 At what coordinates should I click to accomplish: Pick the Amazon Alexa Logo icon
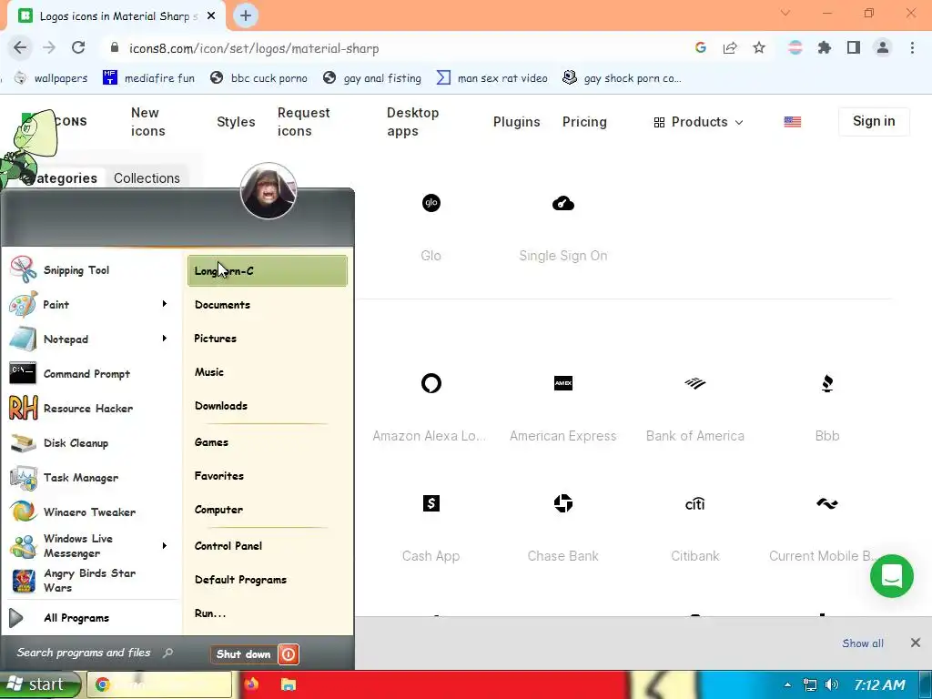pos(431,383)
